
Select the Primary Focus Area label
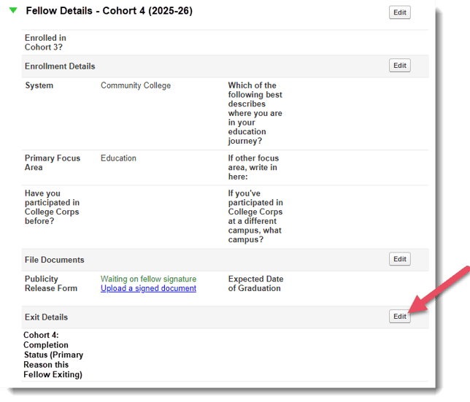click(x=53, y=163)
